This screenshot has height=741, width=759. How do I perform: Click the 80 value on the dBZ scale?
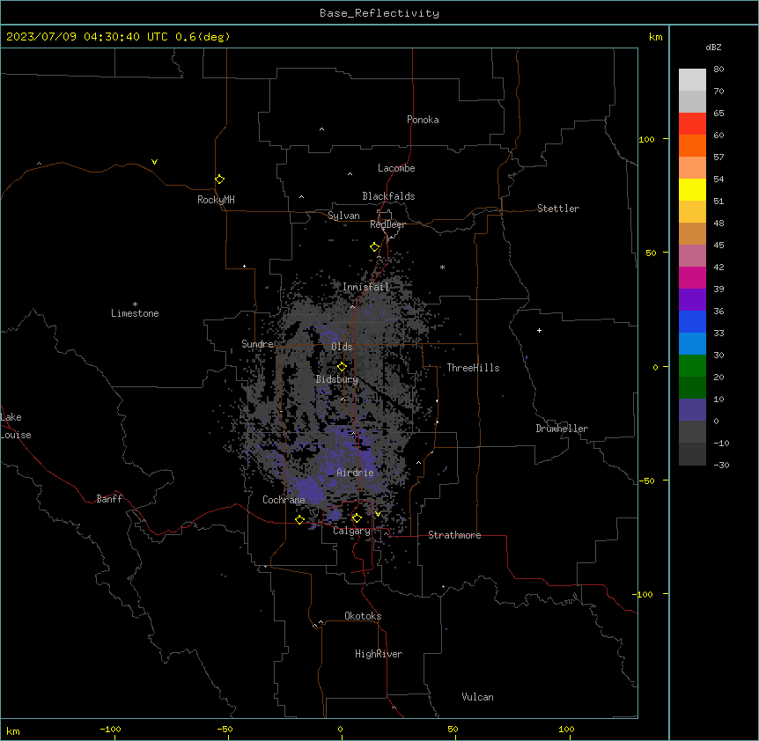tap(718, 70)
